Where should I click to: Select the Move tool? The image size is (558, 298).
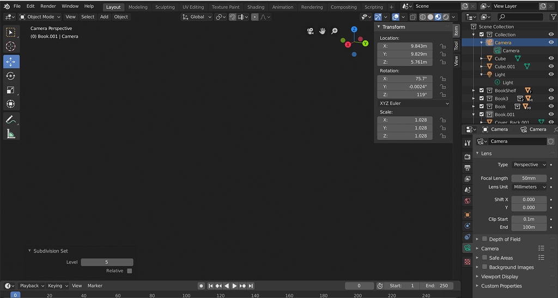point(11,62)
